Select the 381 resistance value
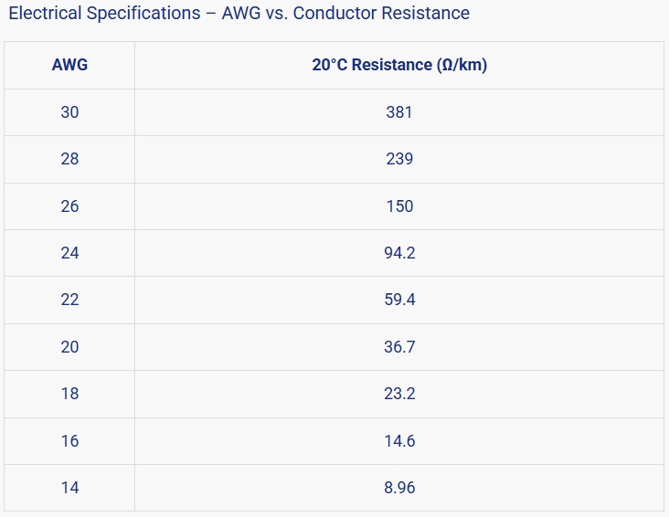Screen dimensions: 669x517 click(x=399, y=112)
